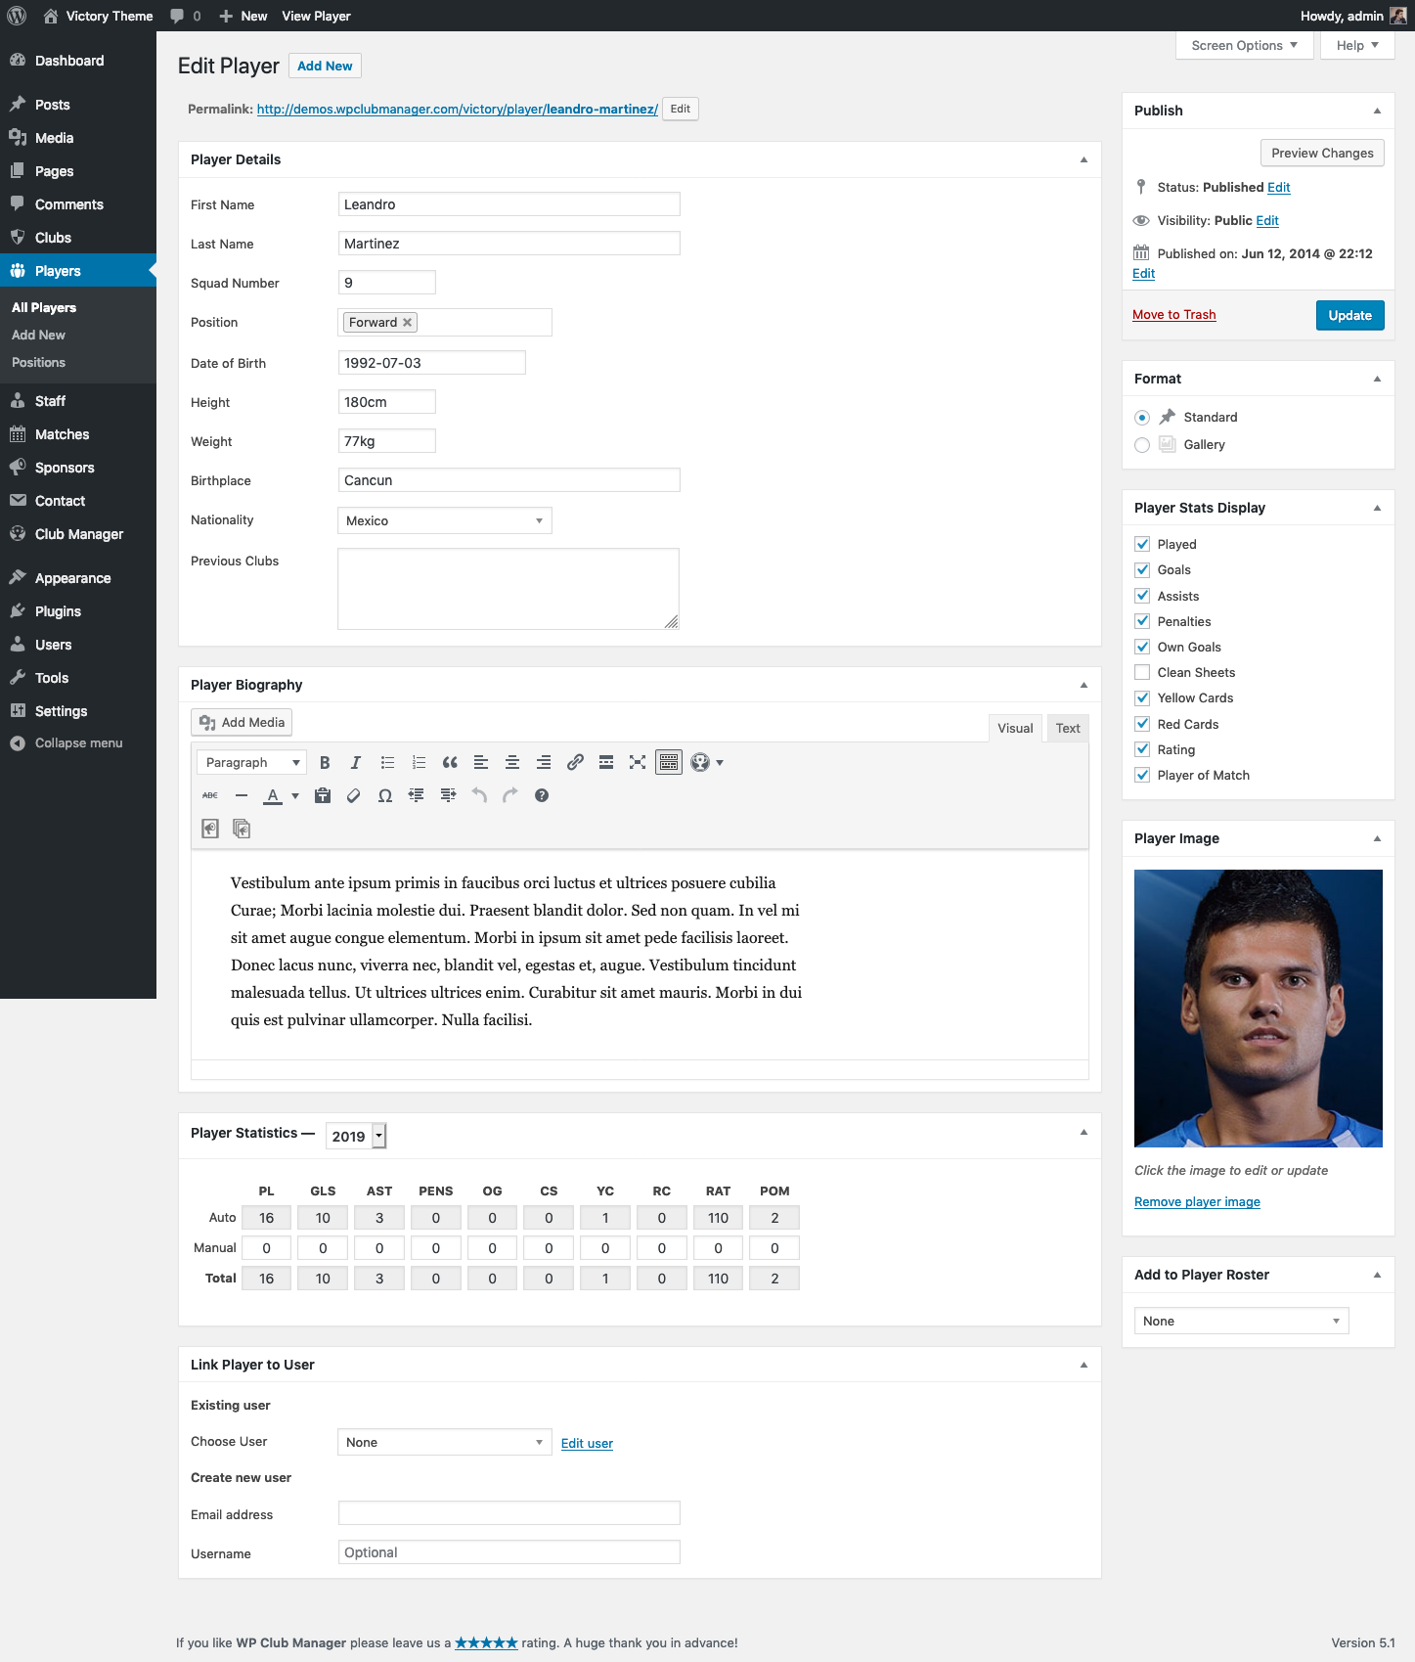Open the special character Omega tool

tap(385, 796)
